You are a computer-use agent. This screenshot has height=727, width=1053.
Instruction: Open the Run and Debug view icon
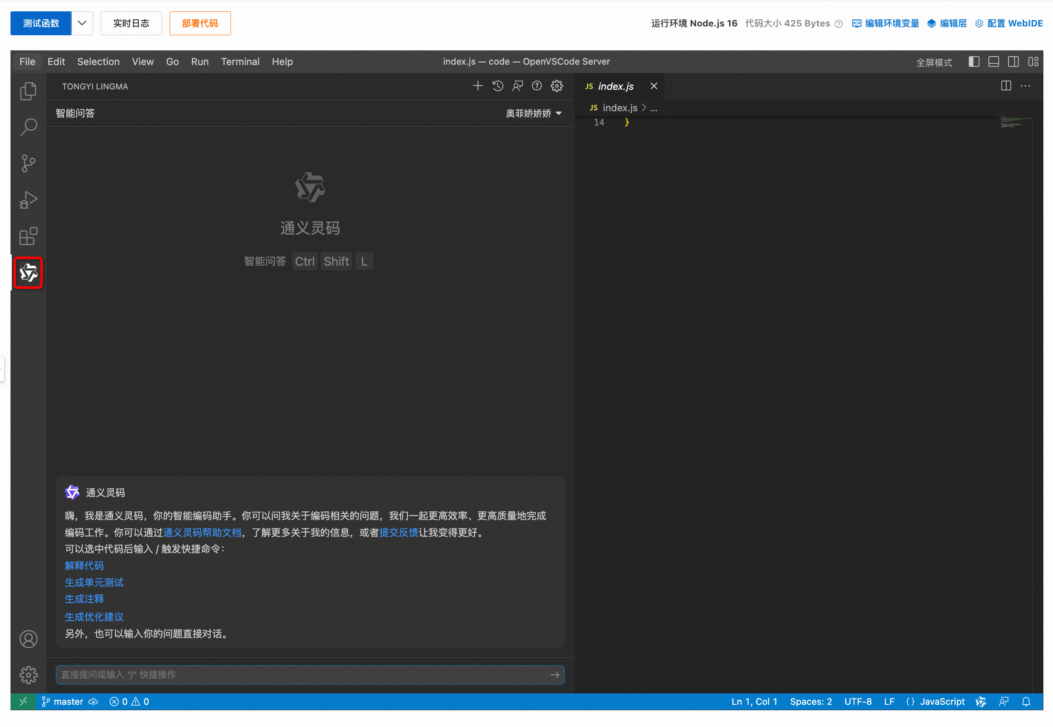(28, 200)
